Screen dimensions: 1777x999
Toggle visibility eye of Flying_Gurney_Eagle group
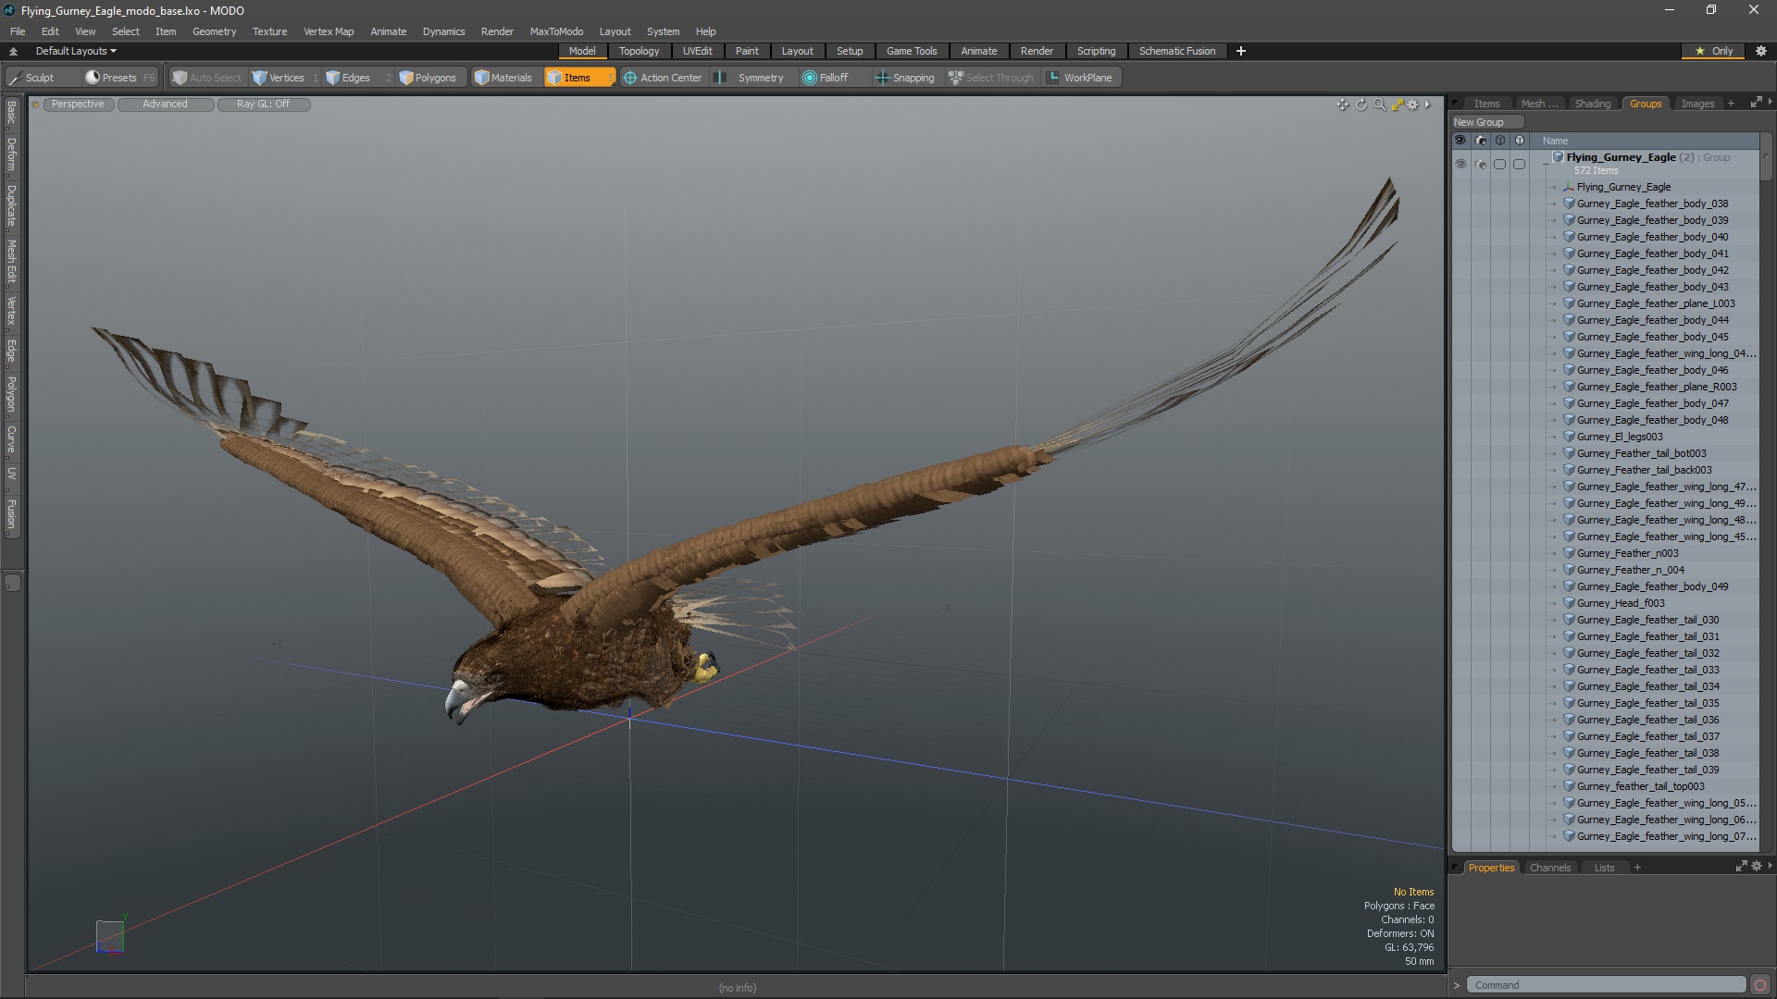pos(1460,164)
